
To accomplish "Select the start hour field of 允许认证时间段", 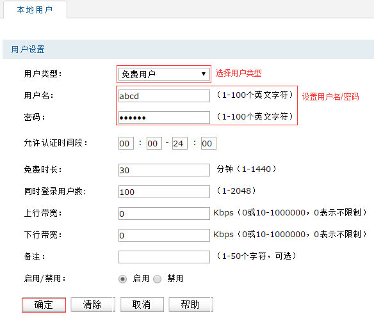I will tap(126, 143).
